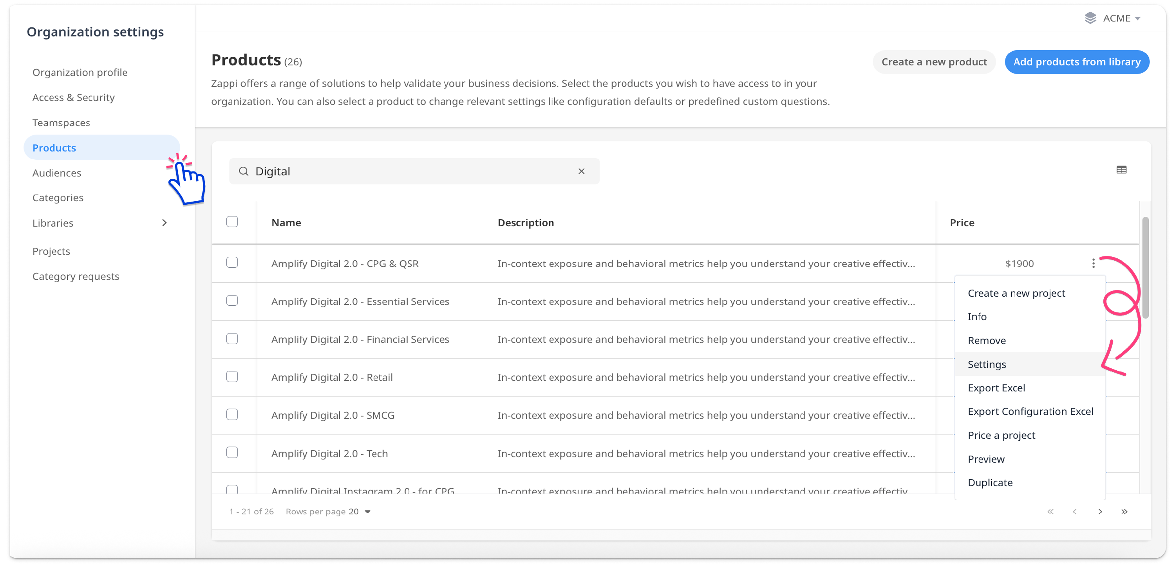Clear the Digital search with X icon
Image resolution: width=1175 pixels, height=566 pixels.
pos(581,171)
